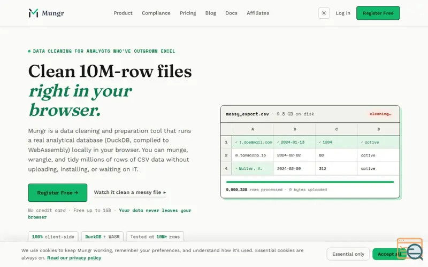Click the 'Clean 10M-row files' headline
The image size is (428, 267).
(x=110, y=72)
